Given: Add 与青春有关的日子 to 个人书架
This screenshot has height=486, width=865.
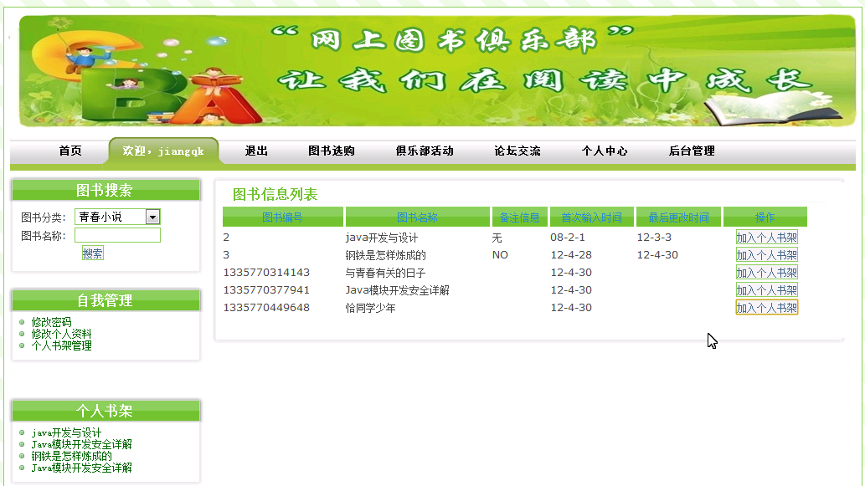Looking at the screenshot, I should point(766,273).
